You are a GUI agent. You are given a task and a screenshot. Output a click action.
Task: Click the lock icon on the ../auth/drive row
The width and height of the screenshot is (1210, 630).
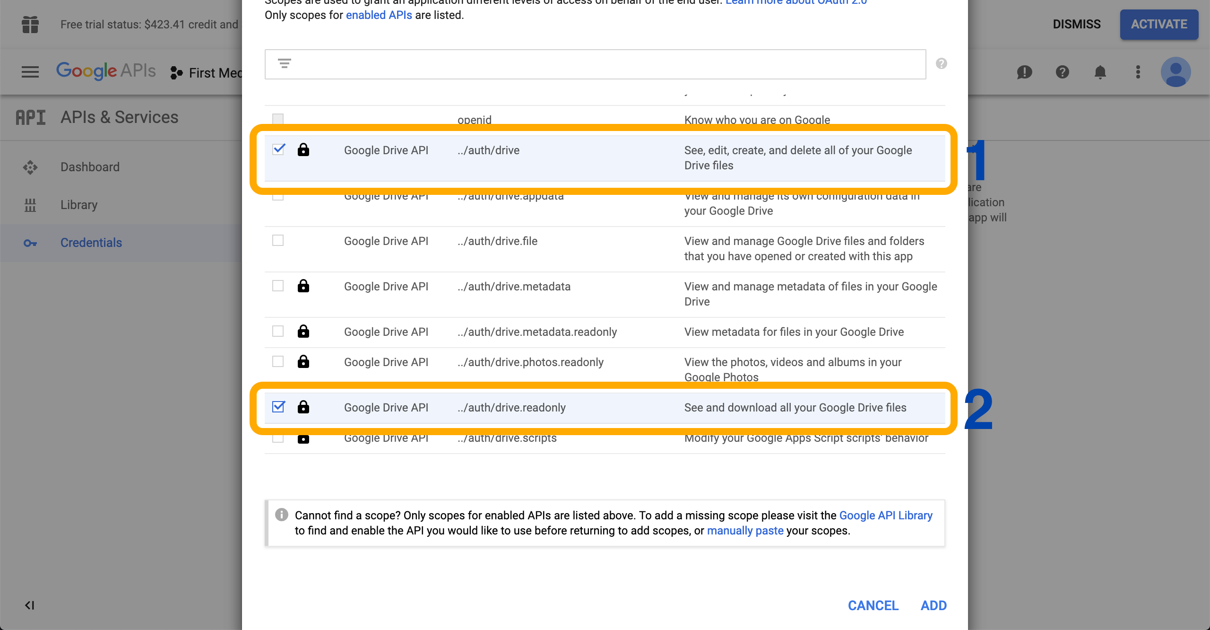(x=303, y=150)
